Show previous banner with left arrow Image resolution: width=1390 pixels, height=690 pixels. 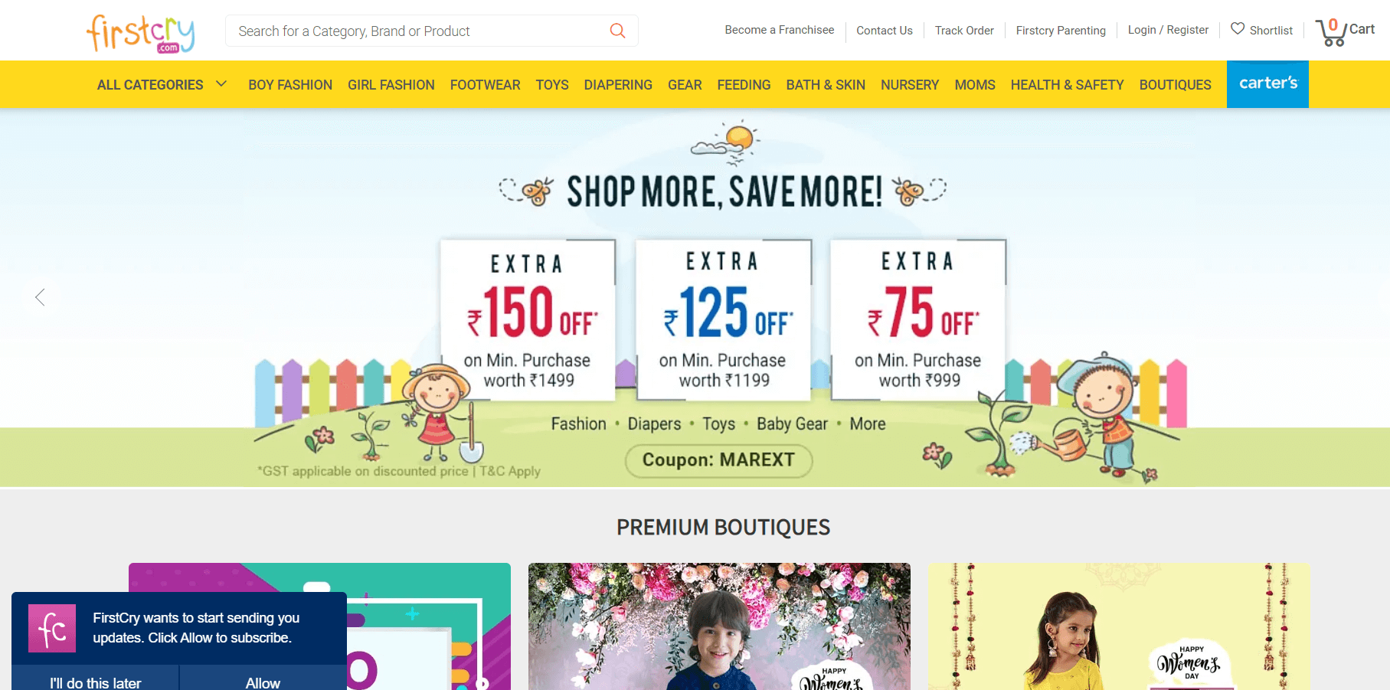click(40, 297)
